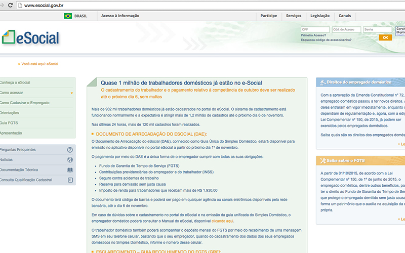Click ESCLARECIMENTO – GUIA RECOLHIMENTO DO FGTS heading
405x253 pixels.
[158, 251]
